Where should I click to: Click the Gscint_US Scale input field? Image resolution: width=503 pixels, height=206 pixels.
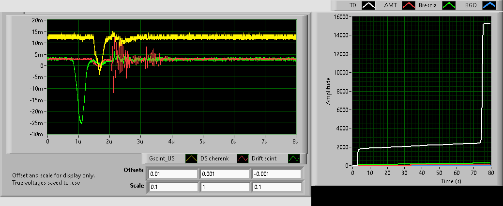173,187
